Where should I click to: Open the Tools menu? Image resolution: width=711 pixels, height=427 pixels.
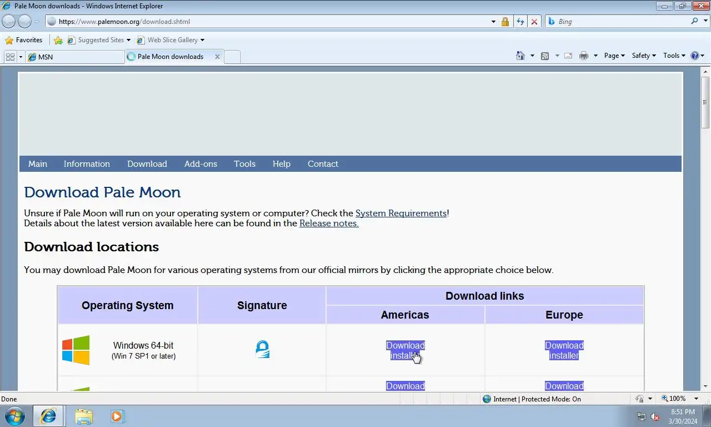click(x=674, y=56)
